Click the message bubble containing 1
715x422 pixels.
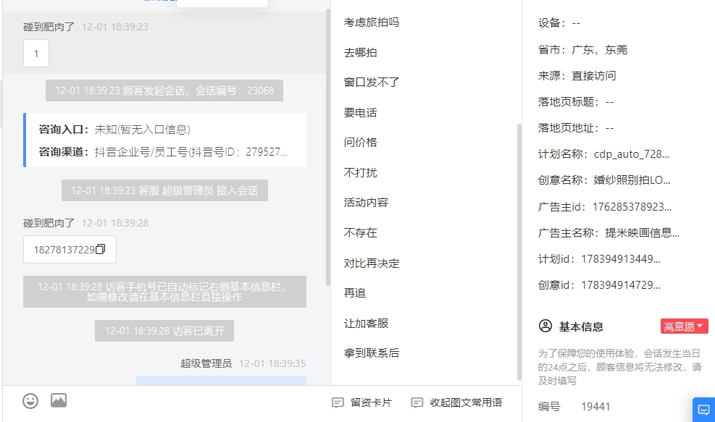[36, 54]
